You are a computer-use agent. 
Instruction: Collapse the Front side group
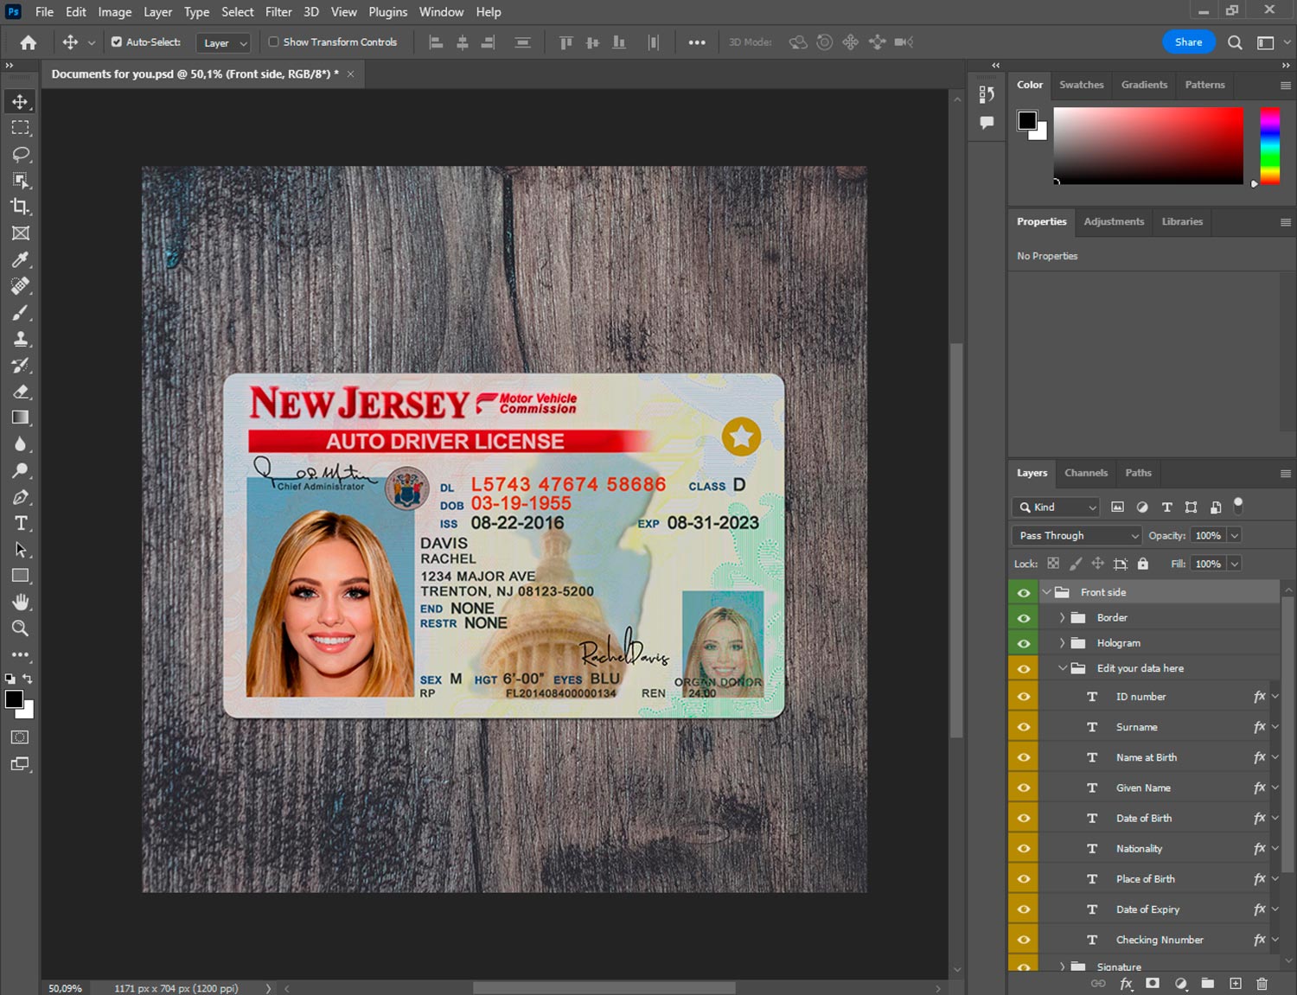point(1046,592)
